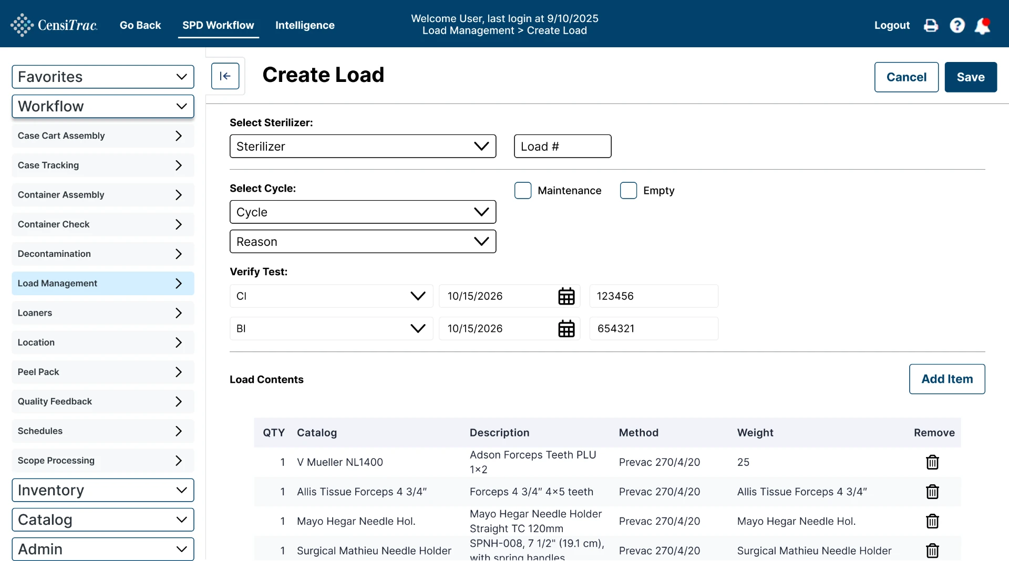
Task: Click the Case Cart Assembly chevron arrow
Action: [179, 136]
